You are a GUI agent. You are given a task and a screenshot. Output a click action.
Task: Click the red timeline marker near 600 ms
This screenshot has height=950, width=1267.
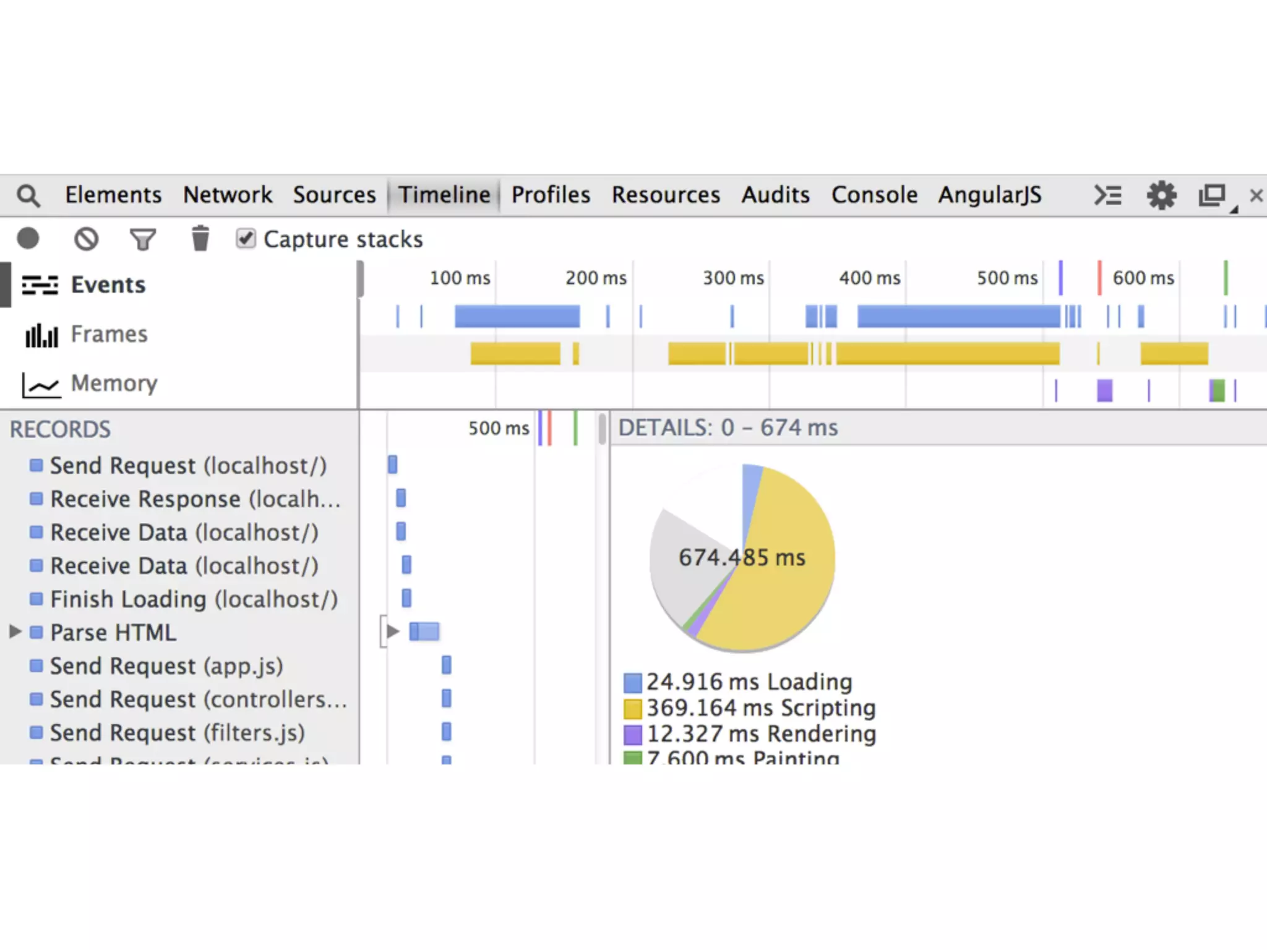tap(1099, 278)
